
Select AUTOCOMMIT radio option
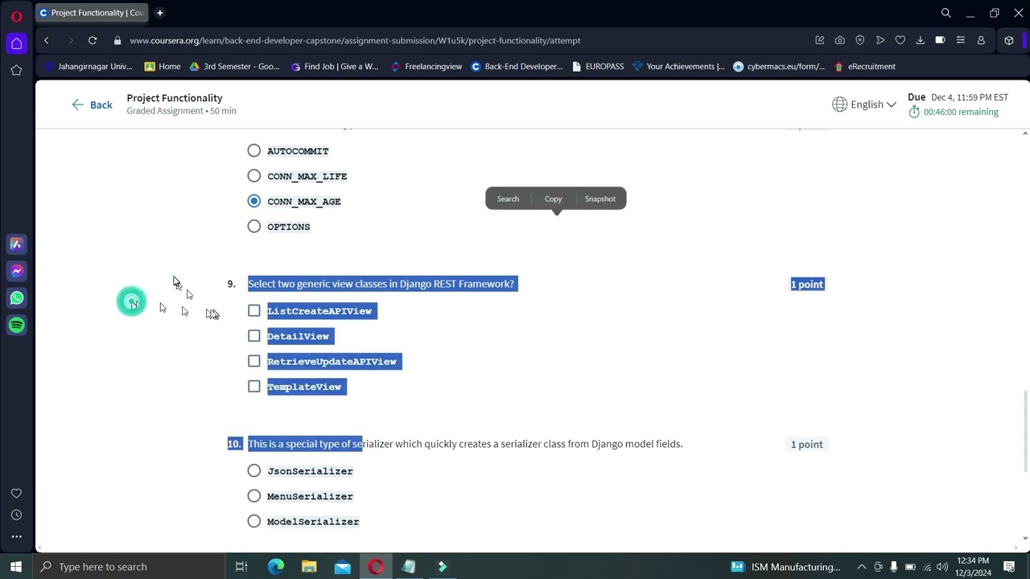pyautogui.click(x=254, y=150)
